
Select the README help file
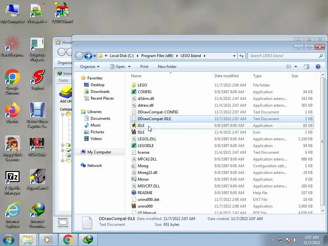point(222,193)
